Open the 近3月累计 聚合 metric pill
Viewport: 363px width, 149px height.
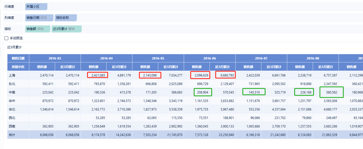(x=66, y=29)
